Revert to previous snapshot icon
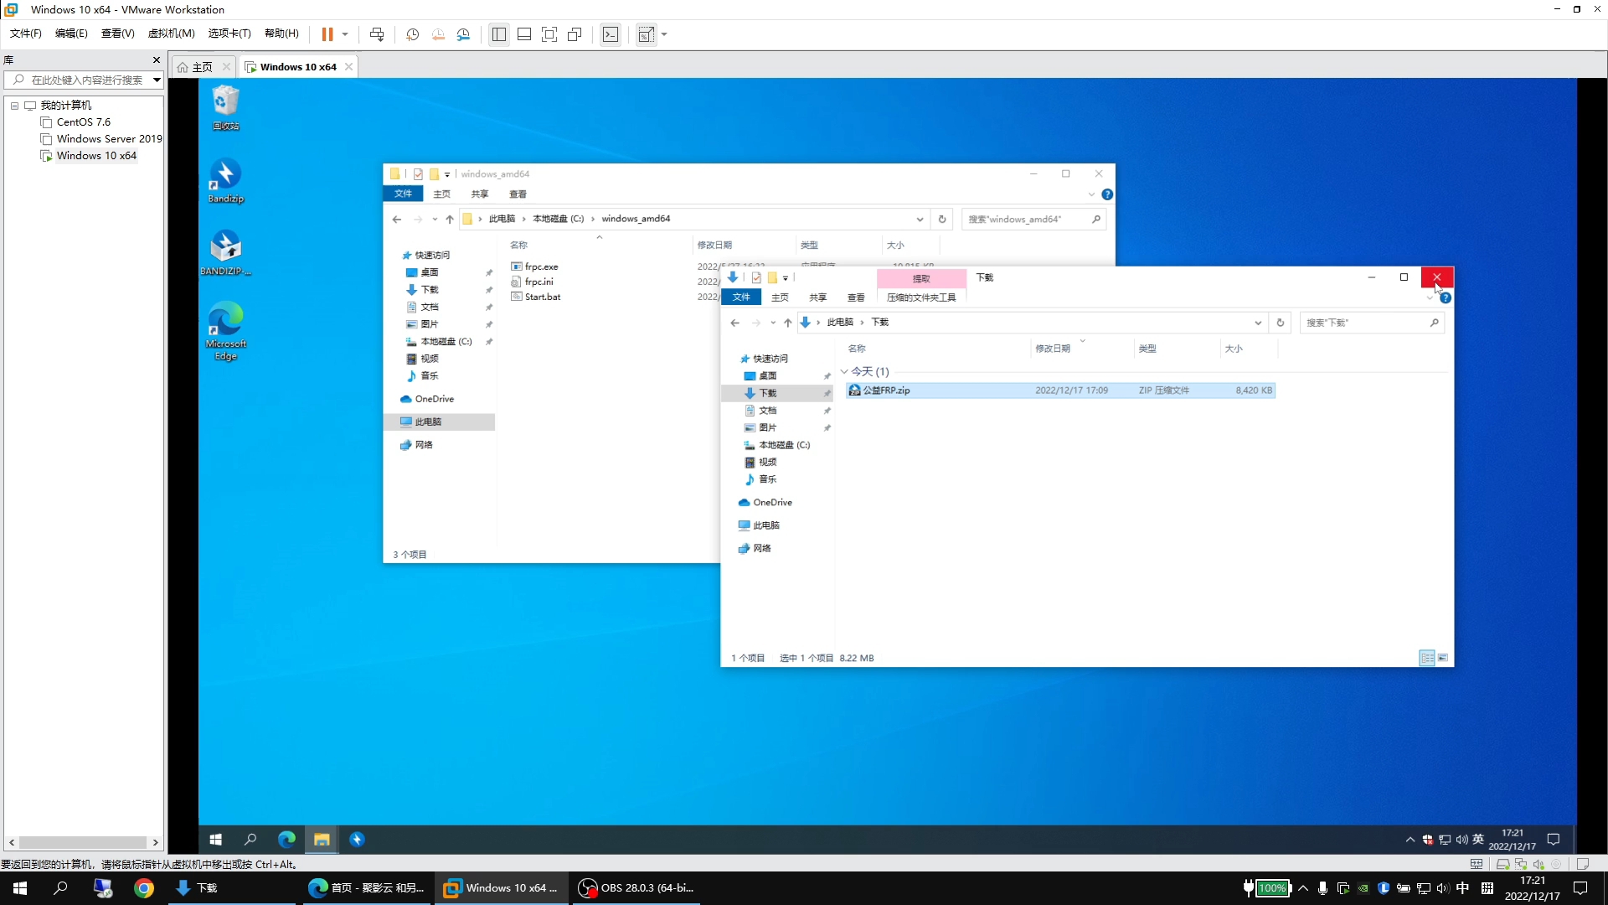 pyautogui.click(x=438, y=34)
